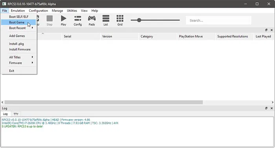
Task: Float the Log panel
Action: [x=266, y=108]
